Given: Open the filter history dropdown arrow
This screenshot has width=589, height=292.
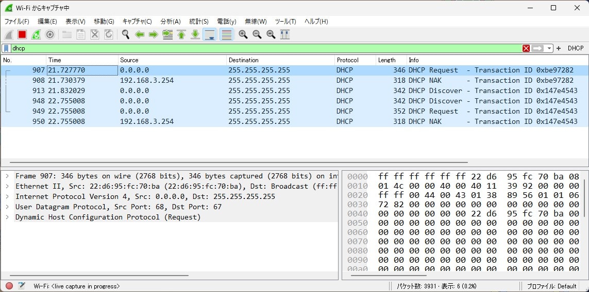Looking at the screenshot, I should pos(549,48).
